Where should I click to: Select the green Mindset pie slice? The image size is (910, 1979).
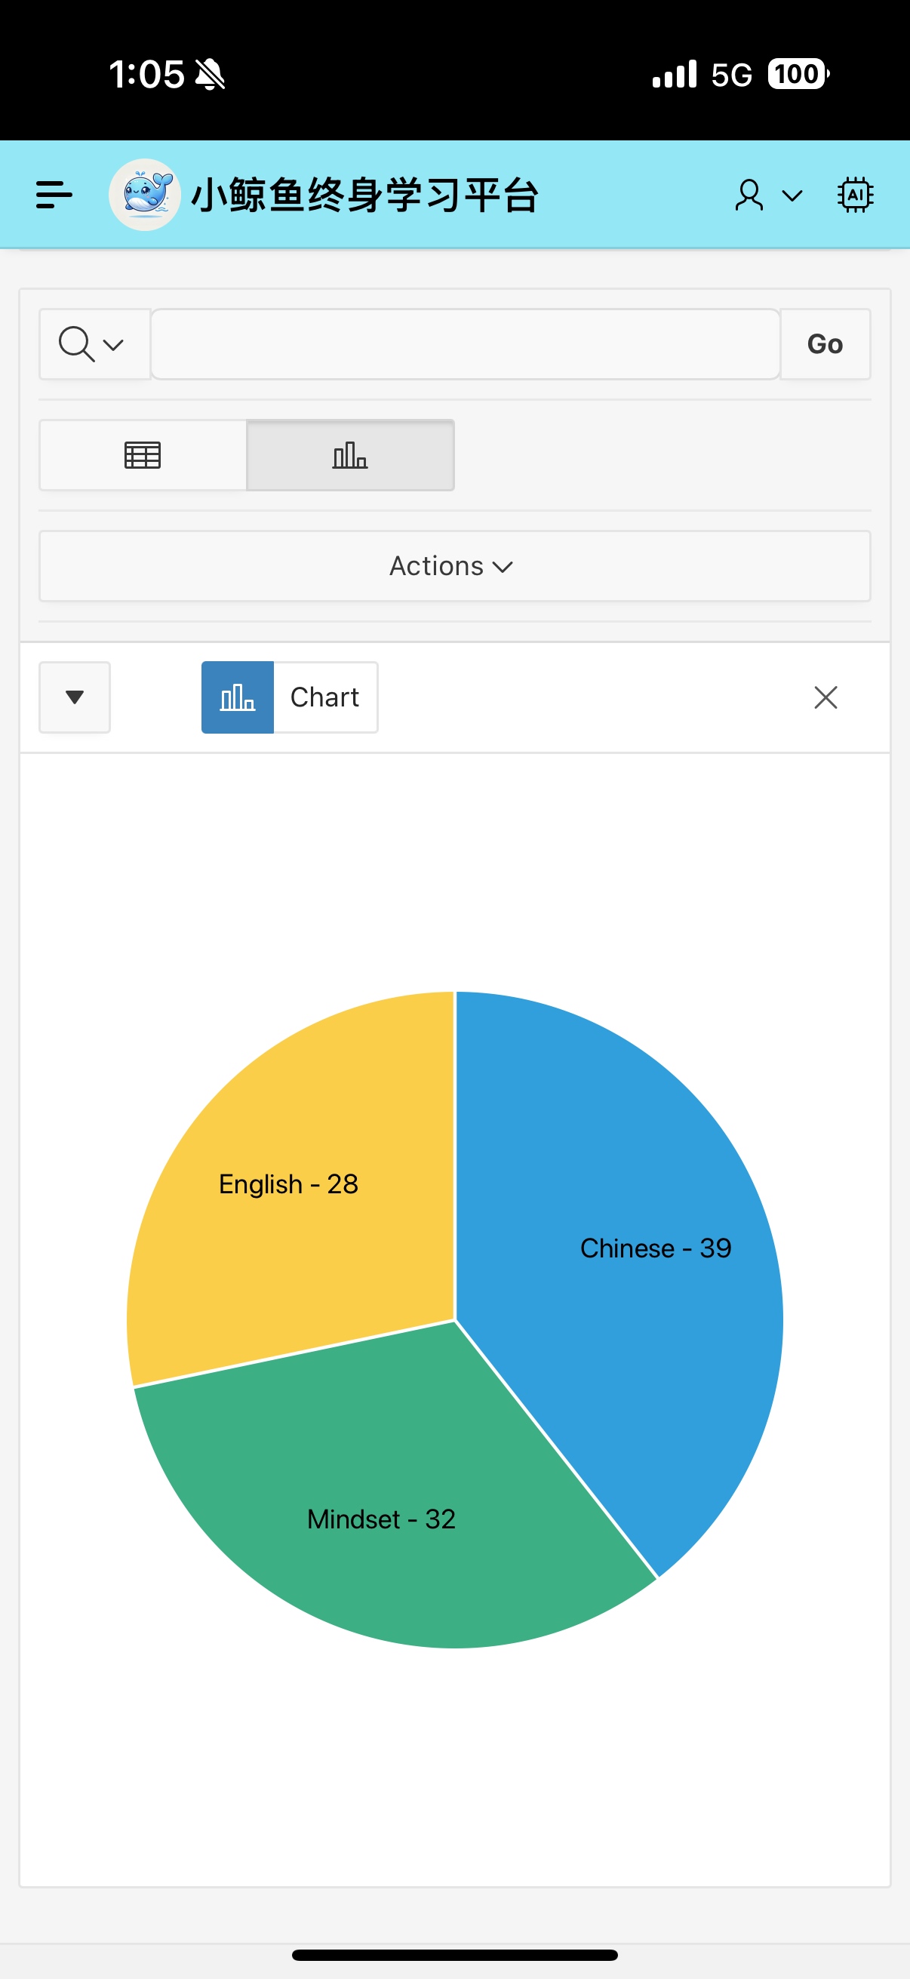[x=384, y=1498]
